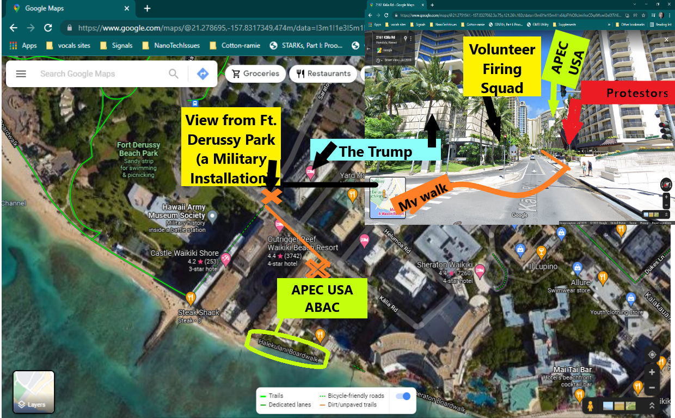The width and height of the screenshot is (675, 418).
Task: Close Street View with the X button
Action: click(x=666, y=40)
